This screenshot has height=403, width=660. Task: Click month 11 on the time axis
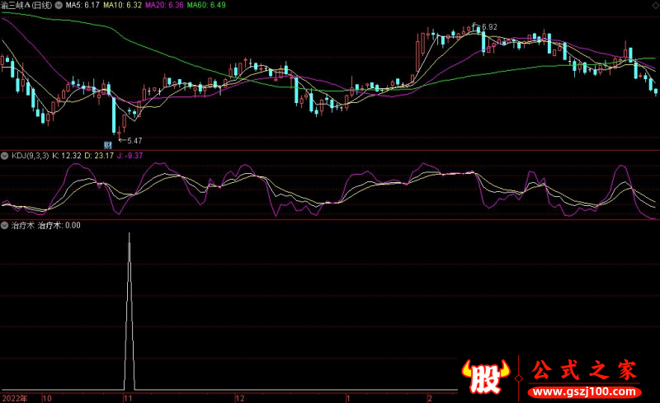(128, 397)
